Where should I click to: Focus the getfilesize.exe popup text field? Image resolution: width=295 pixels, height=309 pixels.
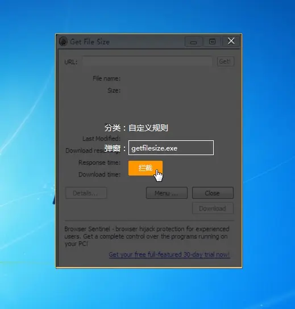(x=171, y=148)
